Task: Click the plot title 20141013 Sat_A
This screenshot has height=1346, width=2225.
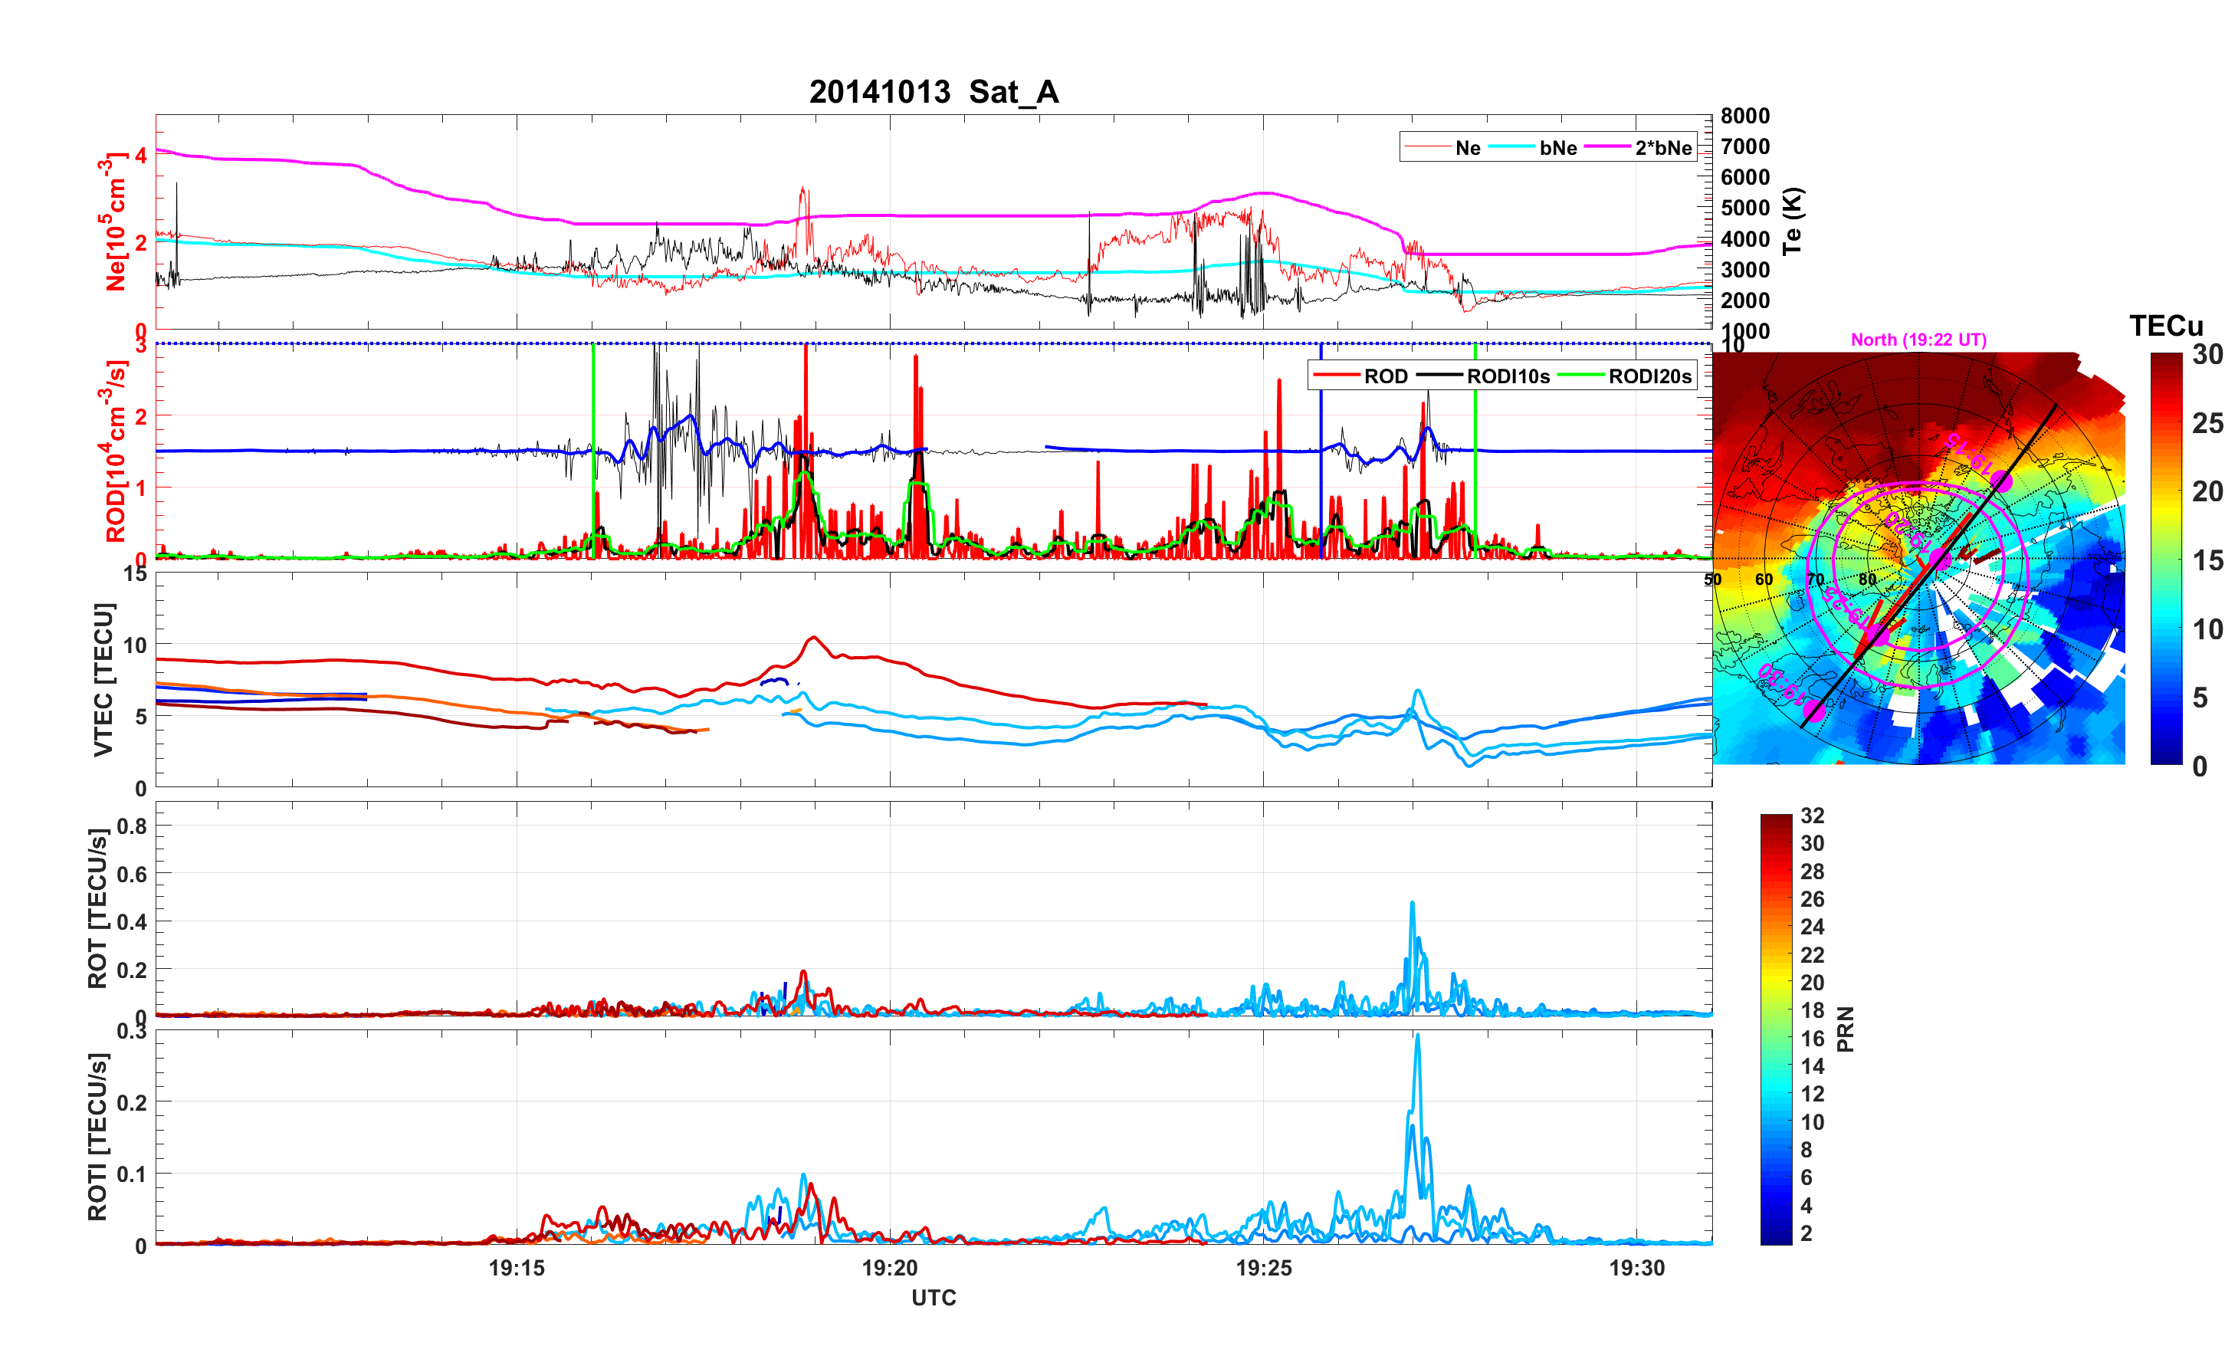Action: [x=933, y=92]
